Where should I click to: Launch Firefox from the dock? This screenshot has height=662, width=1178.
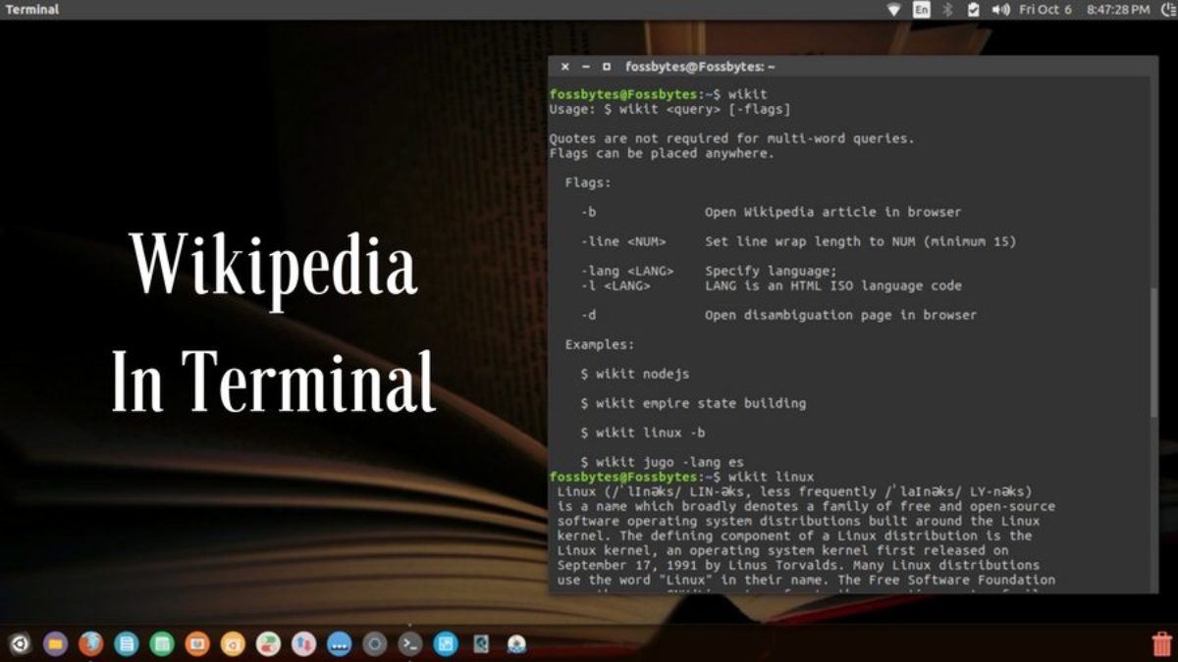(90, 644)
